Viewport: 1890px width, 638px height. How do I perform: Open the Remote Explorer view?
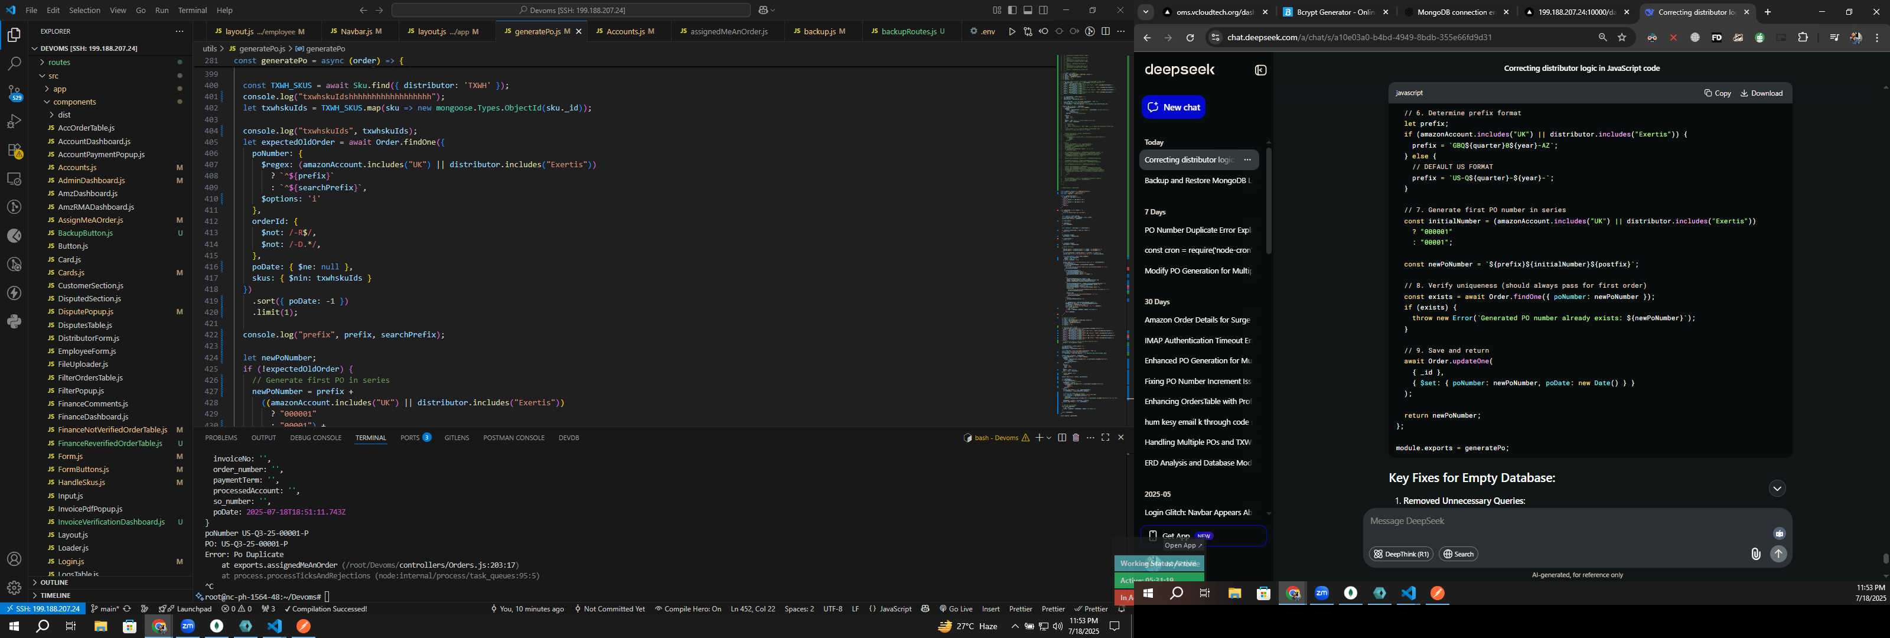pyautogui.click(x=14, y=179)
